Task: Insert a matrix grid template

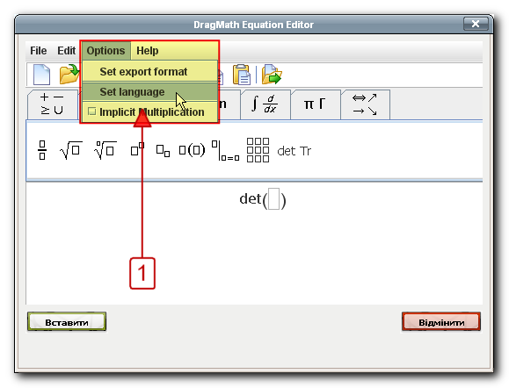Action: (258, 150)
